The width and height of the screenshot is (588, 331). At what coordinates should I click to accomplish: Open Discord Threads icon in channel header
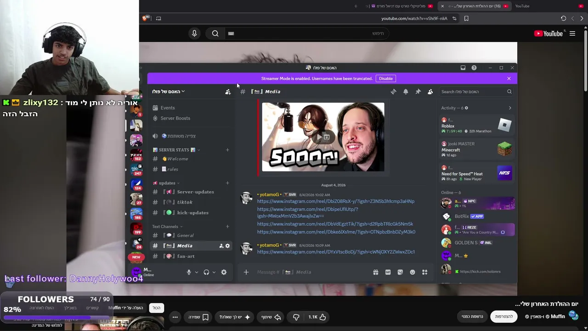(x=393, y=91)
